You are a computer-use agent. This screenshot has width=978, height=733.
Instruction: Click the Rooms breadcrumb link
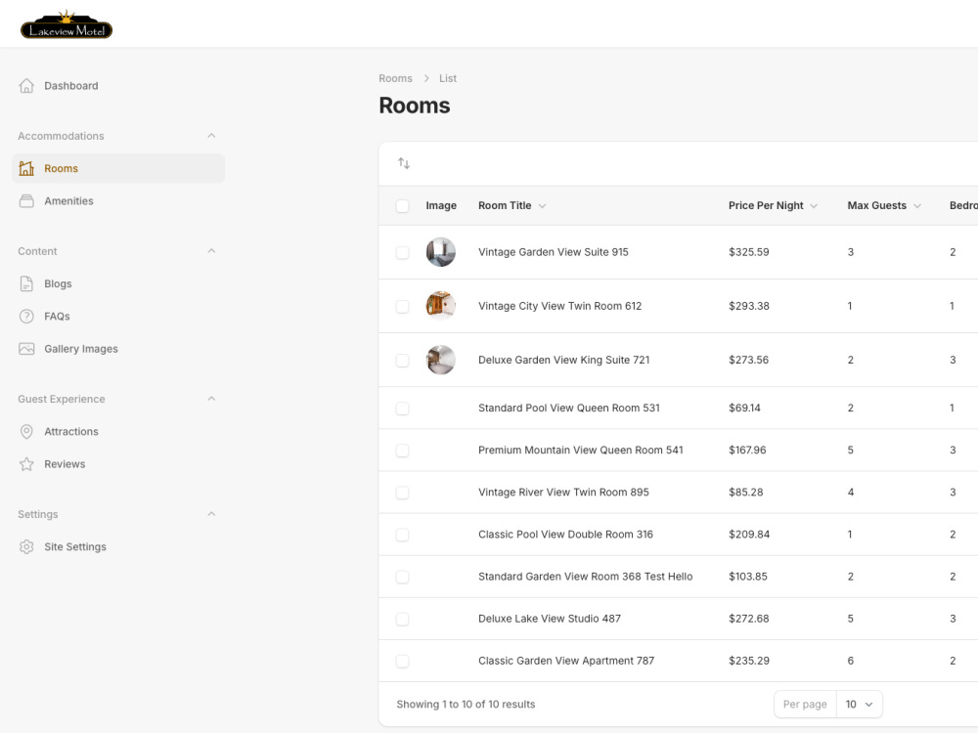click(395, 78)
